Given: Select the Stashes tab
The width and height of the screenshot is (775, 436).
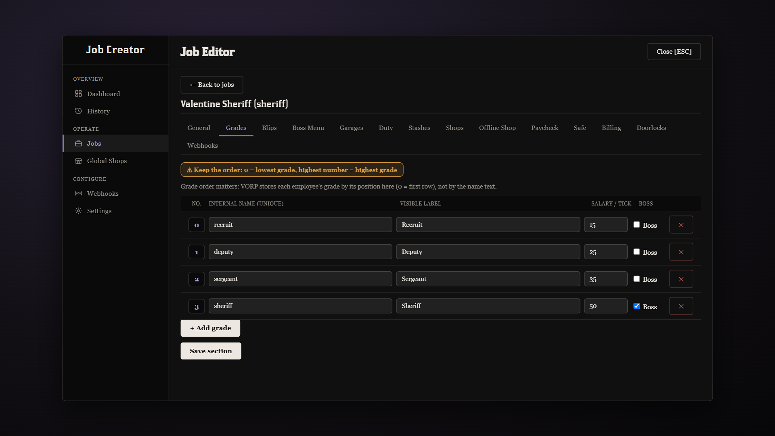Looking at the screenshot, I should 419,128.
